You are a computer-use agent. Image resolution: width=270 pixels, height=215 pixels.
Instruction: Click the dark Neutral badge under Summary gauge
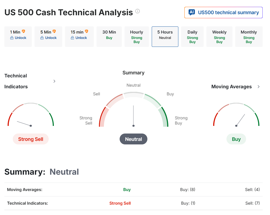coord(134,139)
